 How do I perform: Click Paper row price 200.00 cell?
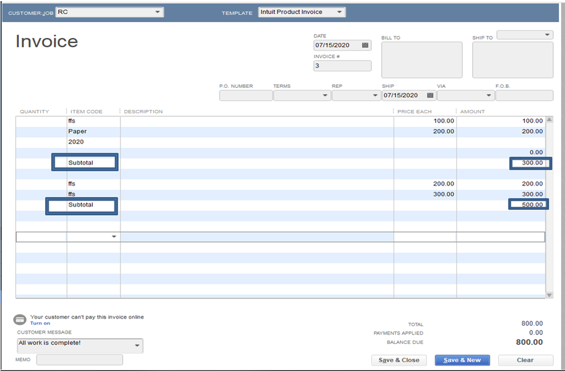click(425, 131)
